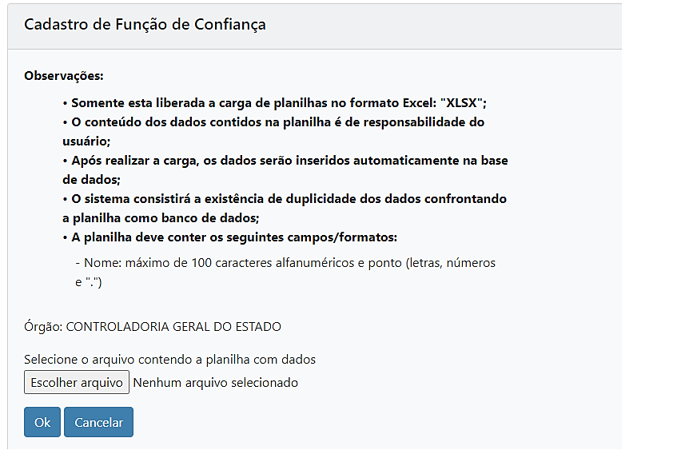Click the bullet starting 'O sistema consistirá'
The width and height of the screenshot is (689, 454).
285,198
